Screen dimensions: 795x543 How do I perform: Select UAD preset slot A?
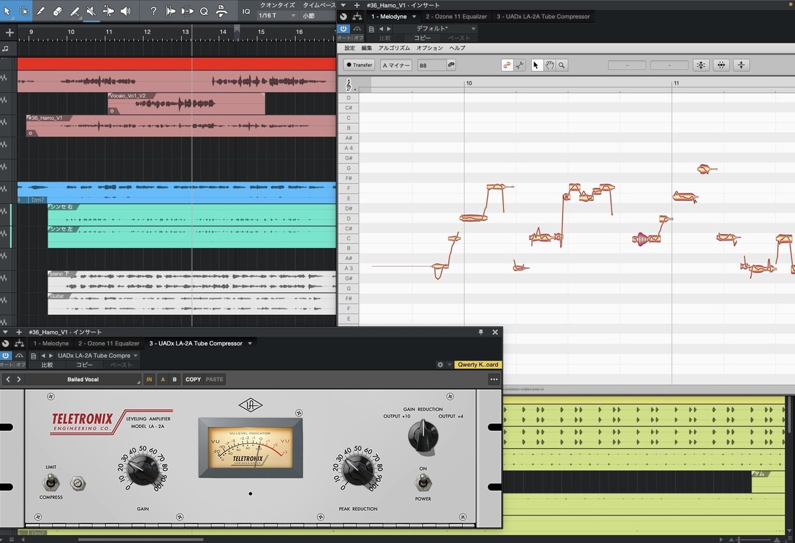coord(163,379)
